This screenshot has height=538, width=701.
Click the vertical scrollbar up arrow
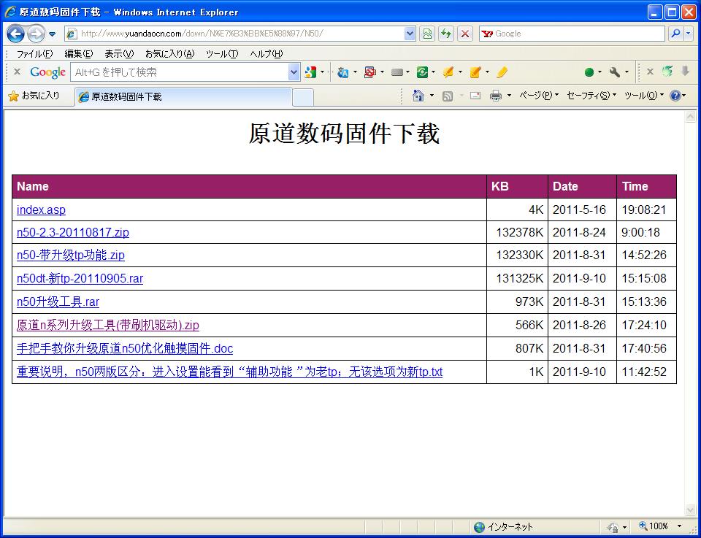pos(690,117)
